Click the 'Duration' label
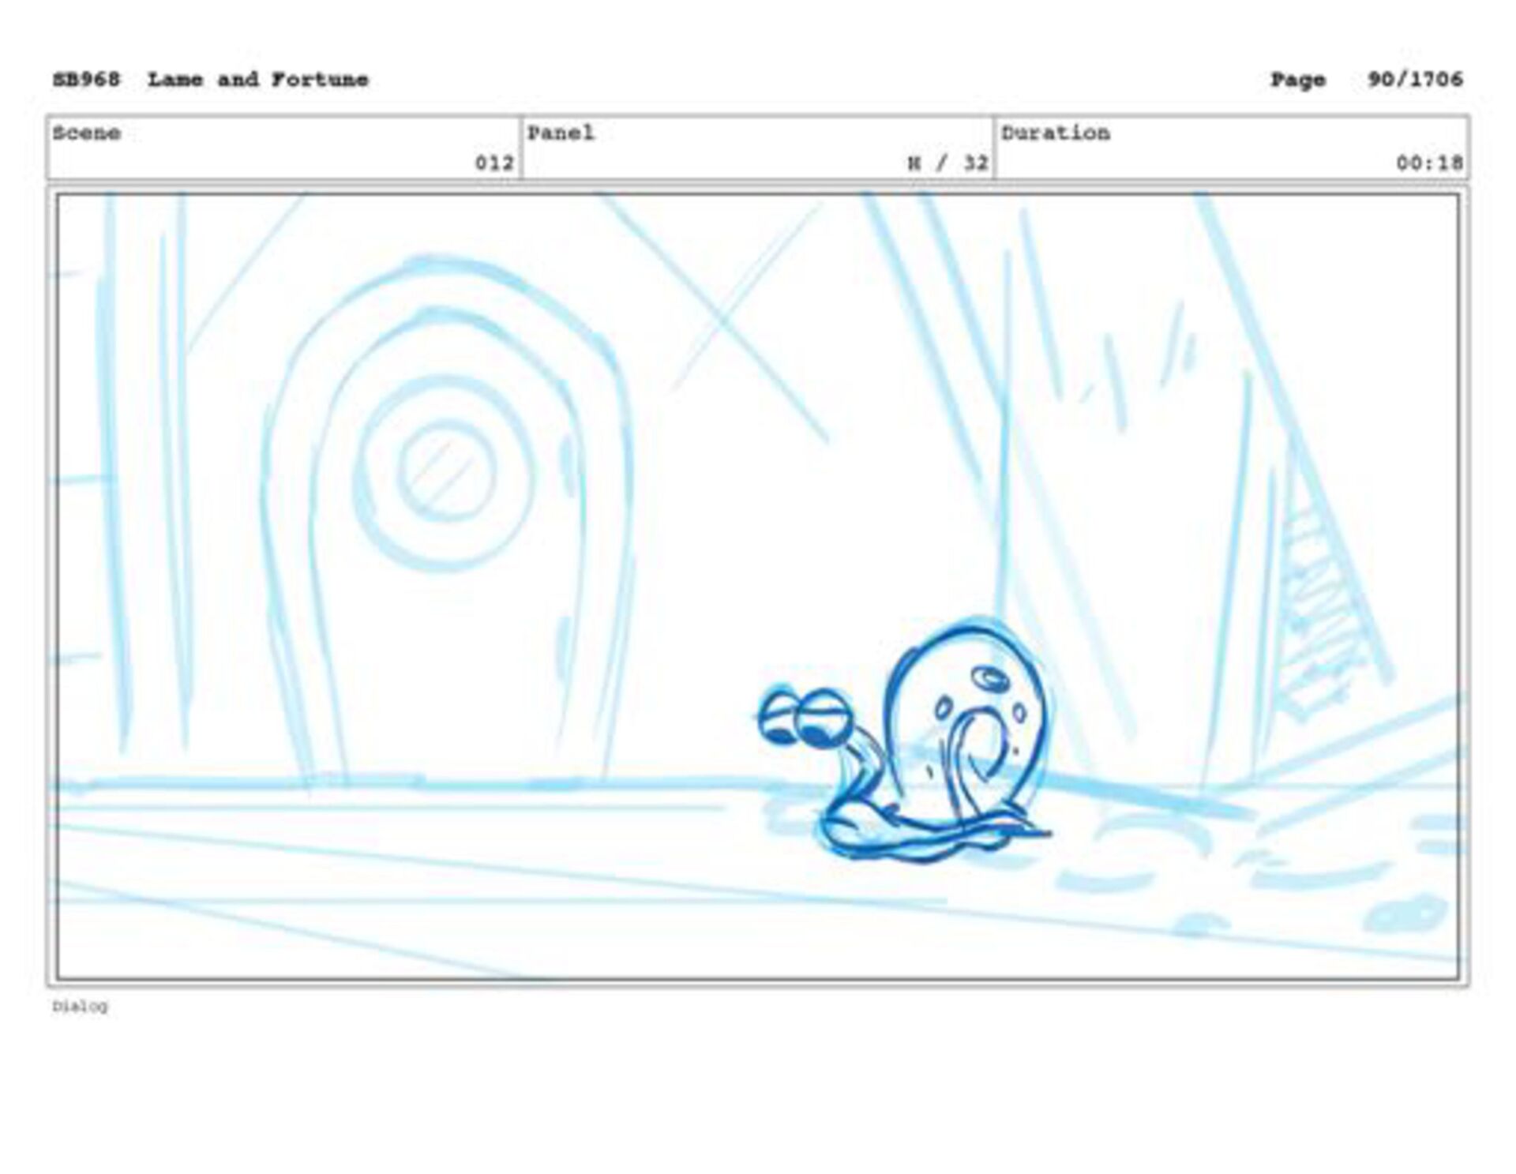This screenshot has width=1516, height=1174. pos(1056,133)
